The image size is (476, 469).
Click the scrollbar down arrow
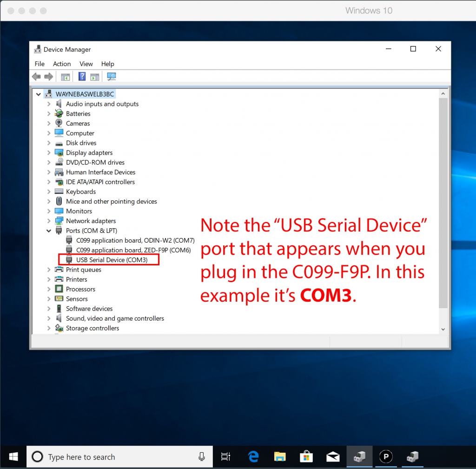point(443,330)
